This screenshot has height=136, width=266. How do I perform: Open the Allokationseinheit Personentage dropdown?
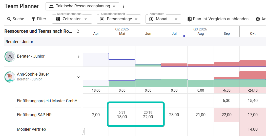click(119, 19)
